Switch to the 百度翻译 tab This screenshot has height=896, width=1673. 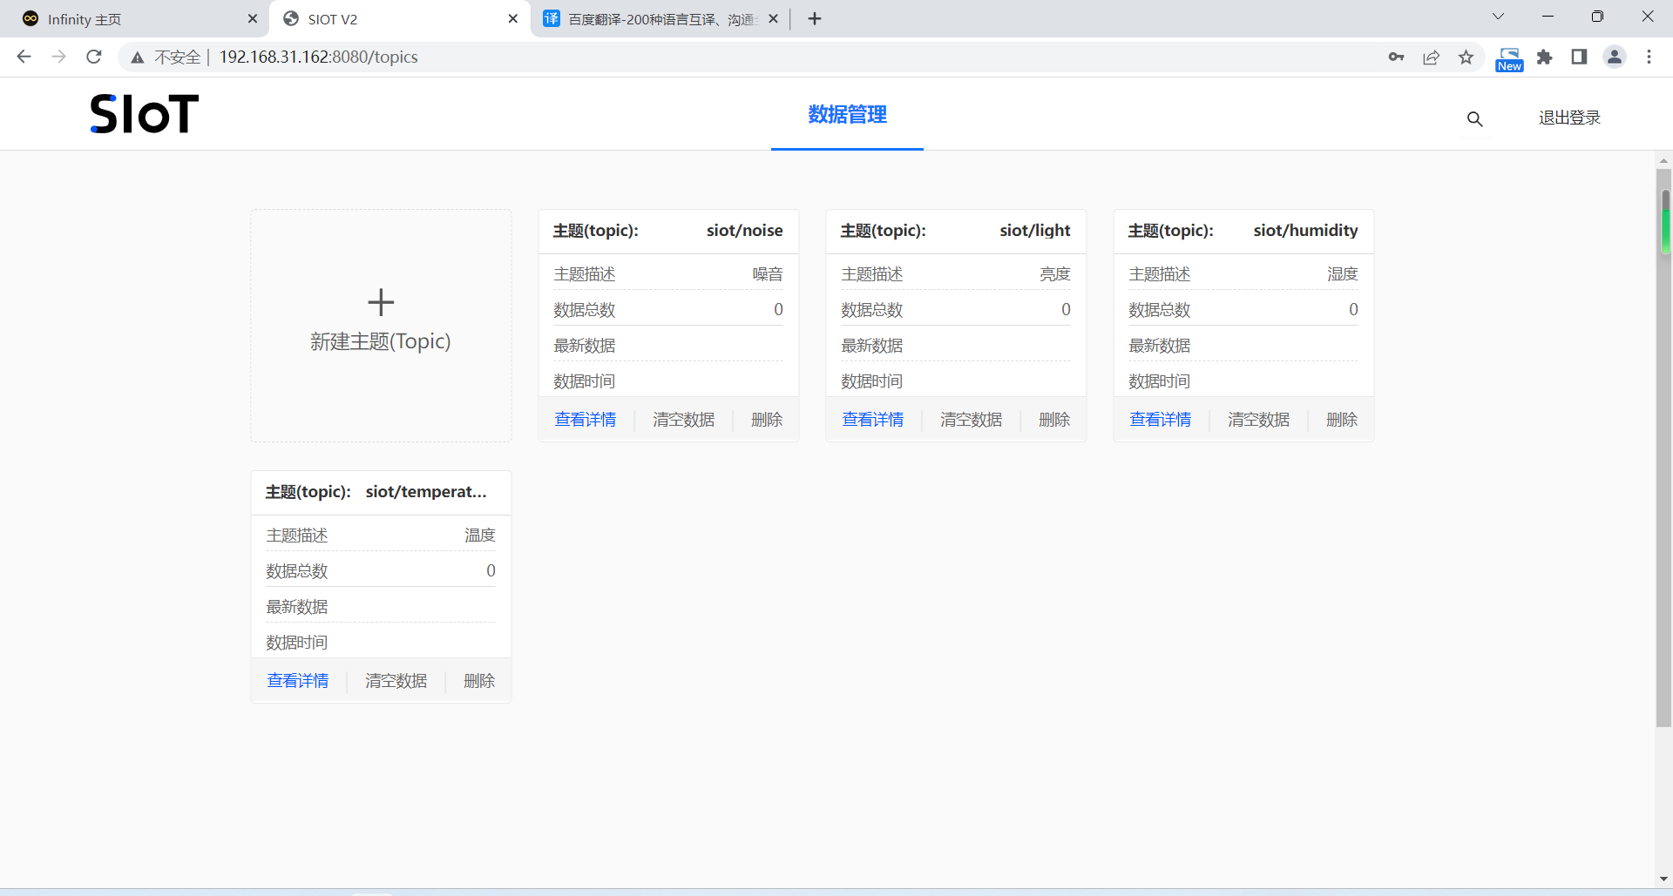(662, 19)
